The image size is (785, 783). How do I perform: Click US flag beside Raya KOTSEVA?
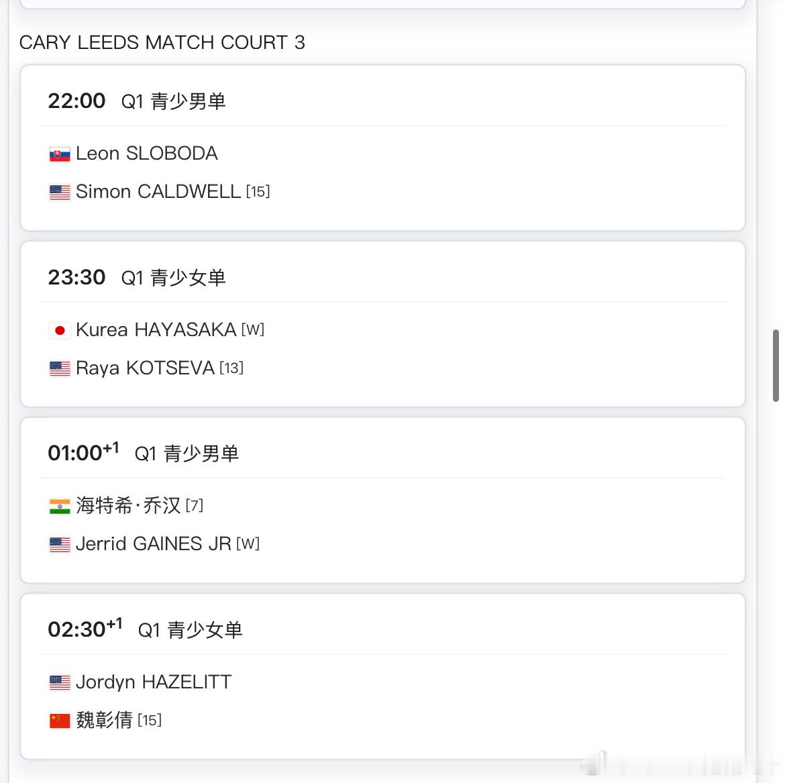tap(60, 368)
